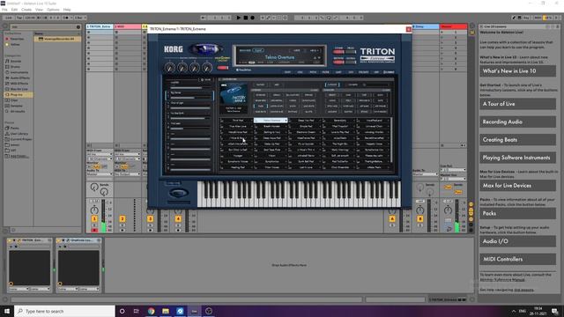Open MIDI From dropdown on TRITON track
This screenshot has width=564, height=317.
pos(100,154)
